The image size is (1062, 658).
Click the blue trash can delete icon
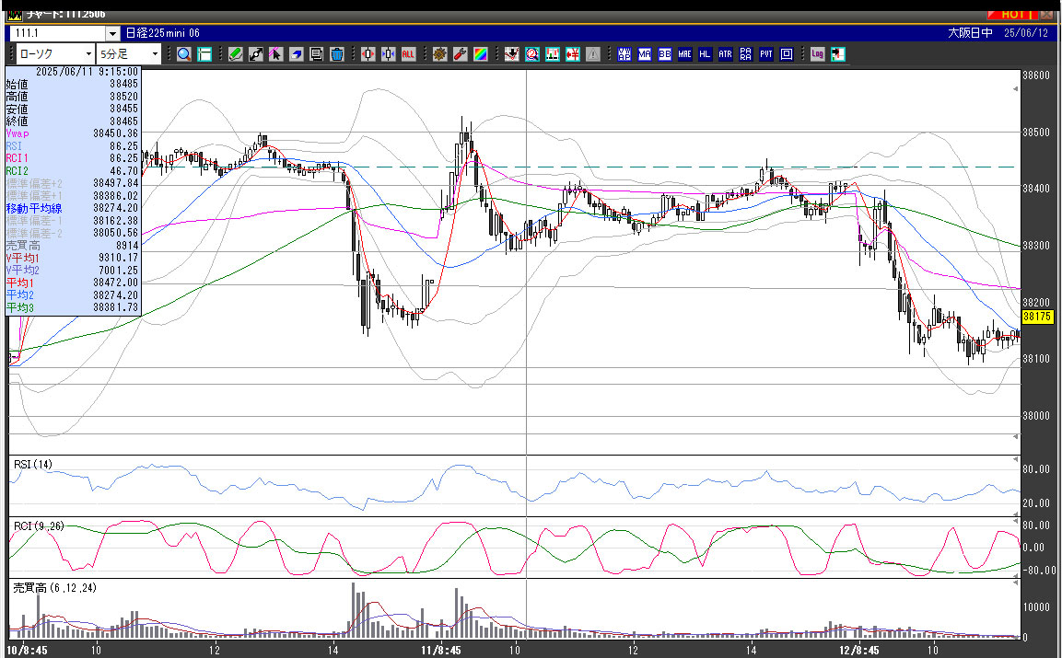336,54
